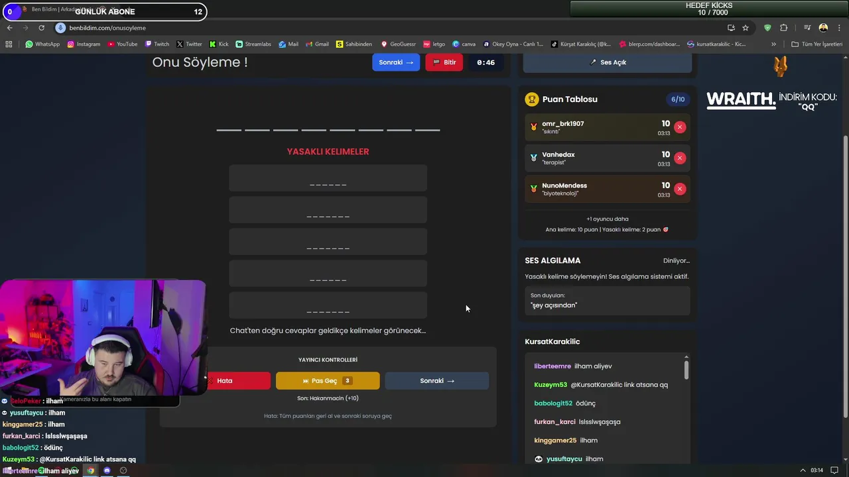This screenshot has height=477, width=849.
Task: Click the 'şey açısından' last-heard text
Action: pos(555,305)
